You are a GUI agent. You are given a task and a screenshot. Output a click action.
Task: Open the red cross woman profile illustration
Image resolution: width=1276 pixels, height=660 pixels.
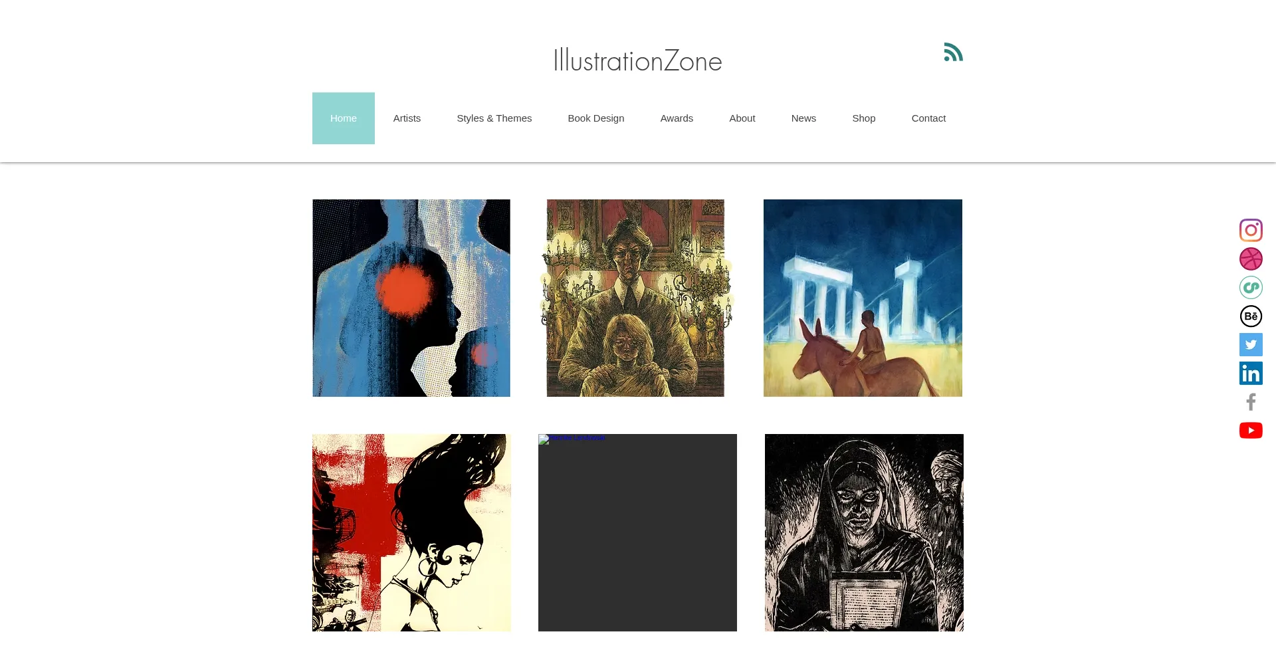[411, 532]
